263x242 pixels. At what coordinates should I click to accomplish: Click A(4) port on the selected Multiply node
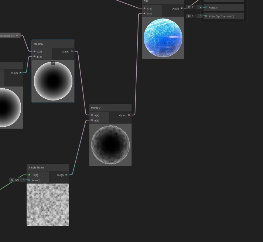pyautogui.click(x=35, y=51)
